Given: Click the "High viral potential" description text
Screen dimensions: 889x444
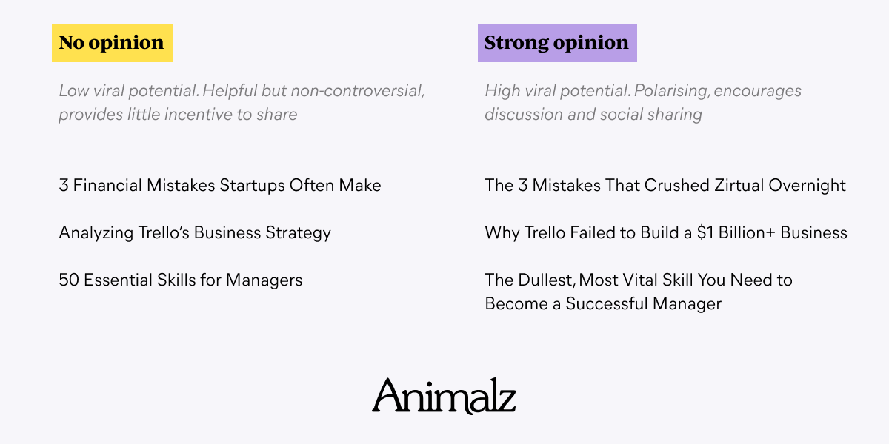Looking at the screenshot, I should pyautogui.click(x=643, y=102).
